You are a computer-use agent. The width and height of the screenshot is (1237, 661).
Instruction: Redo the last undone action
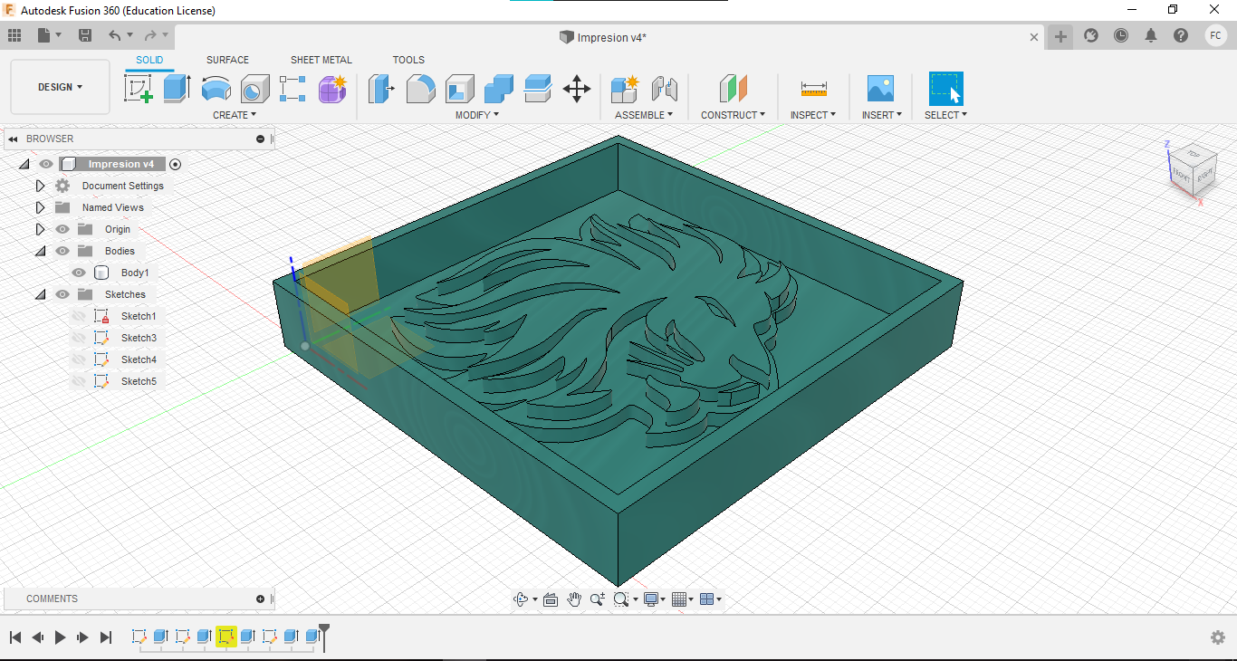pyautogui.click(x=150, y=35)
